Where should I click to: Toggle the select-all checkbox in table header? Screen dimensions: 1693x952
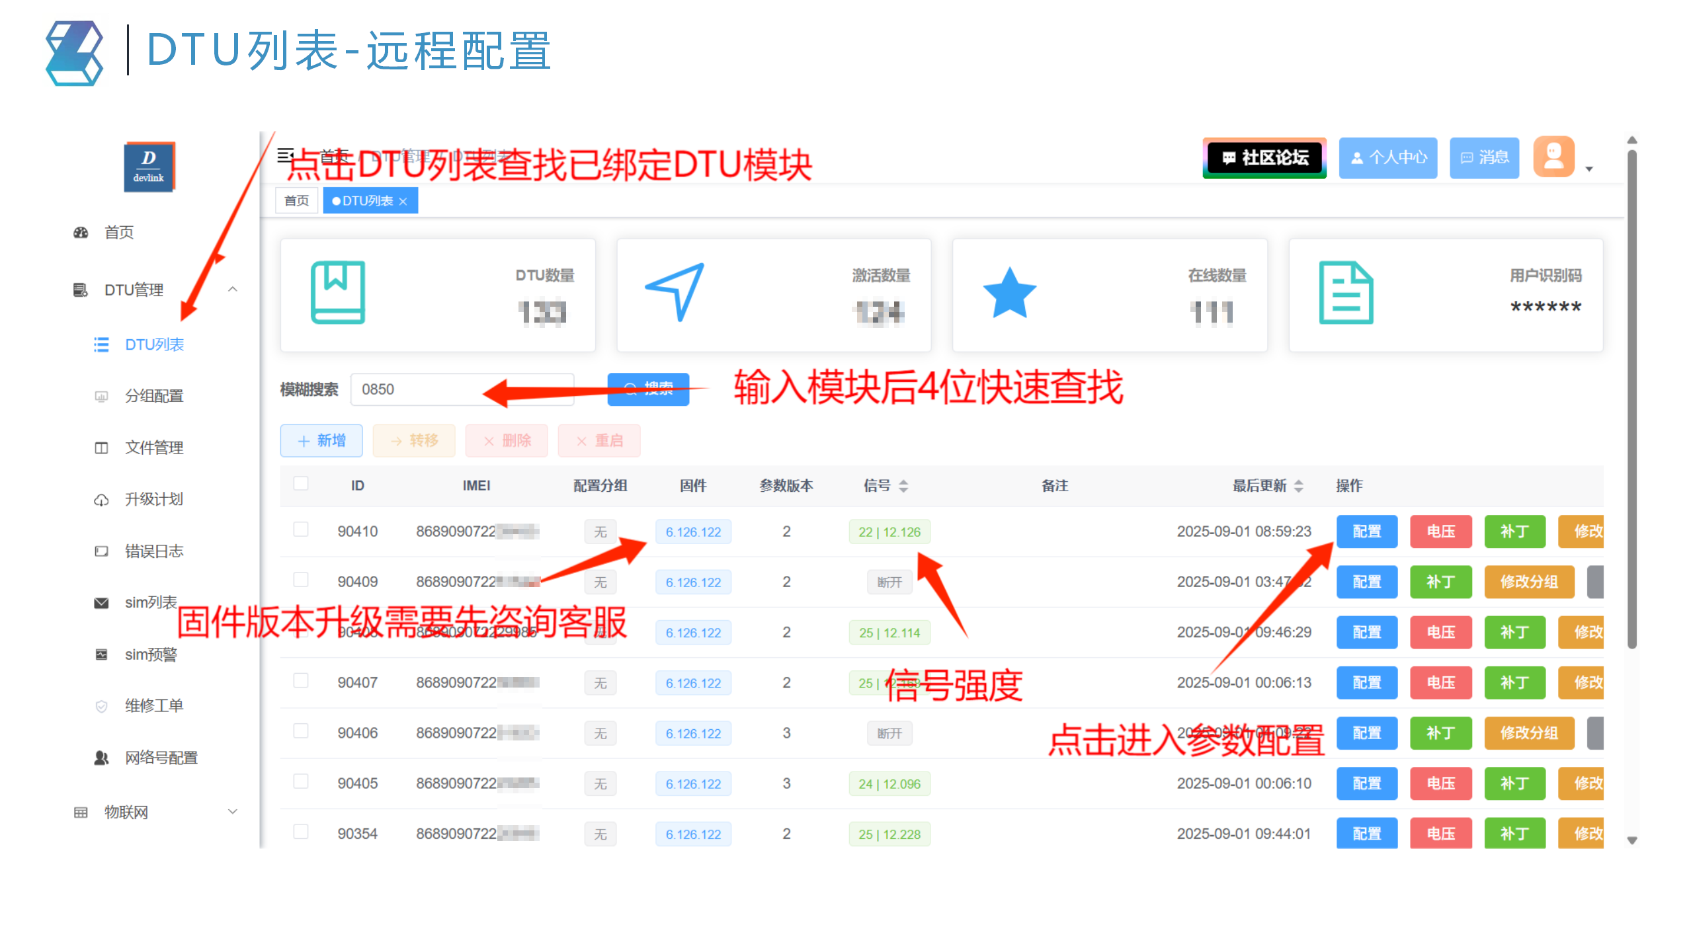point(302,483)
